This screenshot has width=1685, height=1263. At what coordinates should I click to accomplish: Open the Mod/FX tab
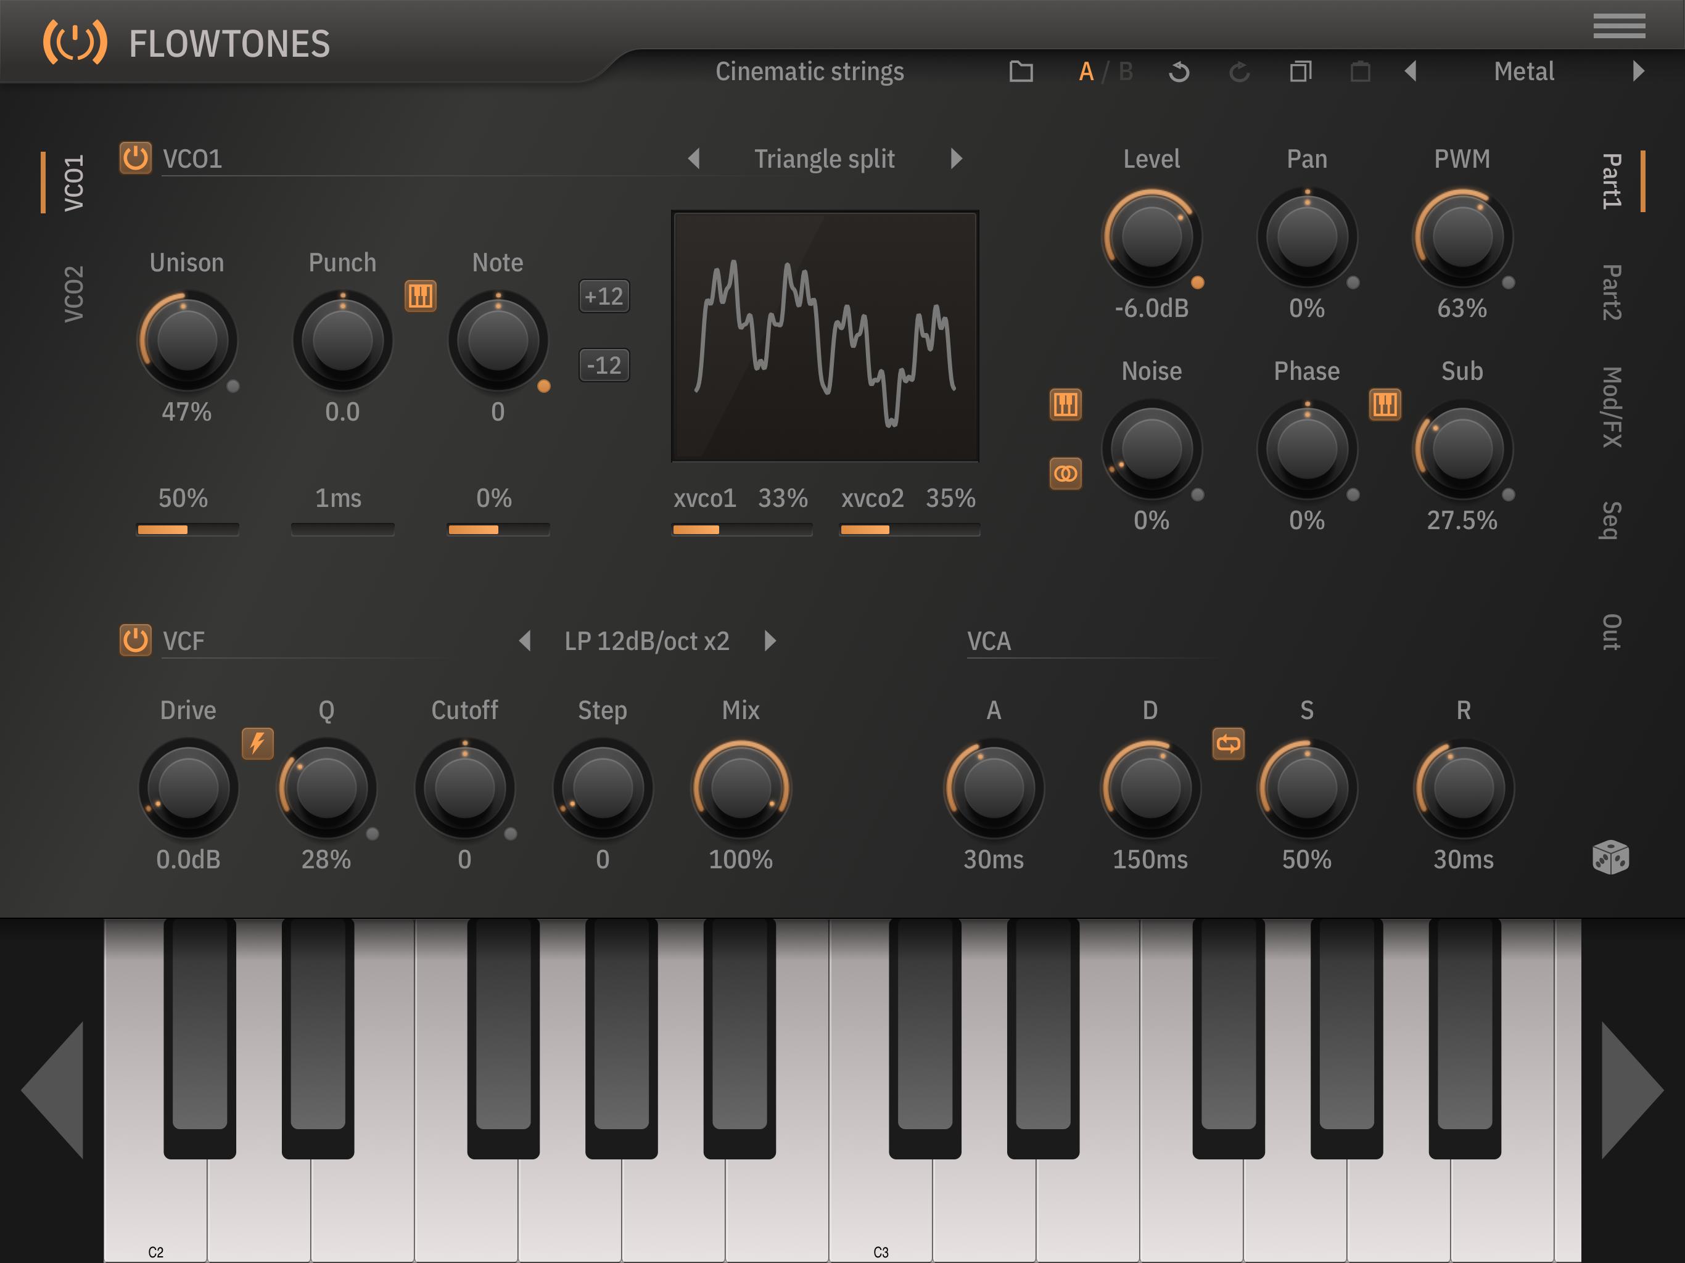pos(1611,407)
